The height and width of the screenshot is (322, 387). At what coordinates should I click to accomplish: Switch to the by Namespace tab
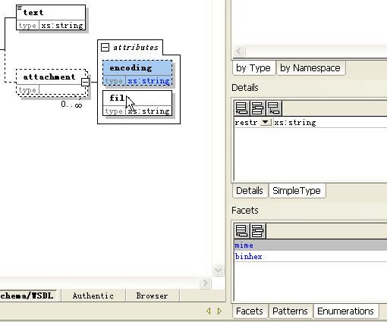pos(310,68)
